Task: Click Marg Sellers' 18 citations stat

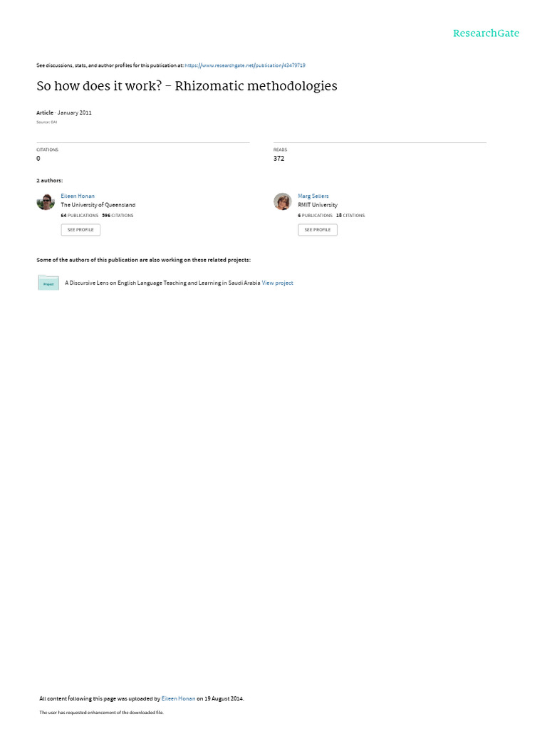Action: pos(350,216)
